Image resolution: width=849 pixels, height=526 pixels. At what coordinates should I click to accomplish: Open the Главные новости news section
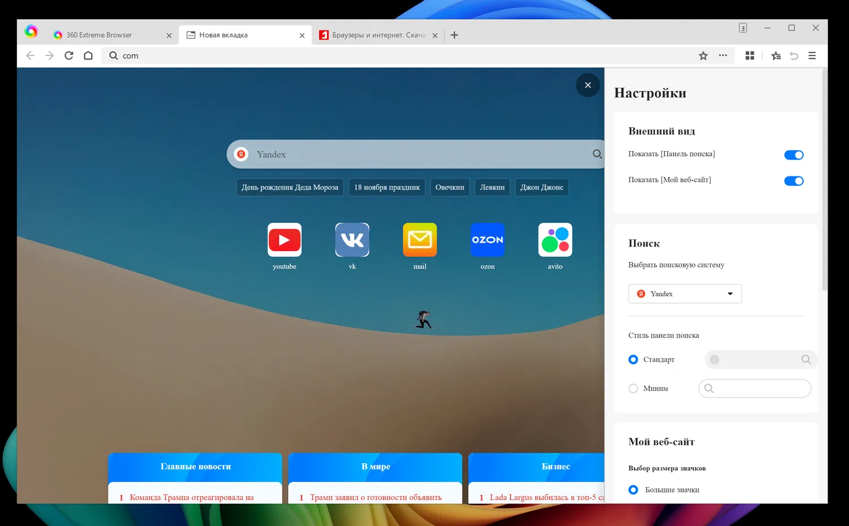coord(195,467)
